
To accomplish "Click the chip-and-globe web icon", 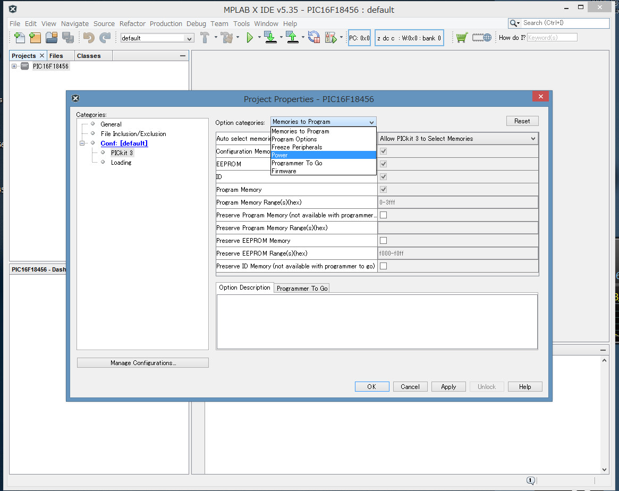I will pos(481,38).
